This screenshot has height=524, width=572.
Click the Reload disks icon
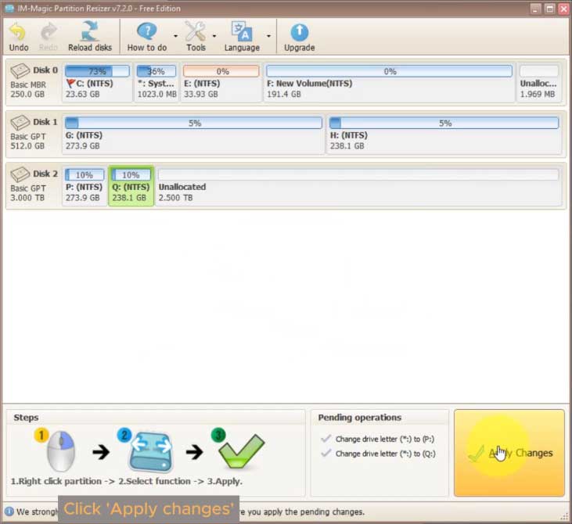click(x=90, y=31)
